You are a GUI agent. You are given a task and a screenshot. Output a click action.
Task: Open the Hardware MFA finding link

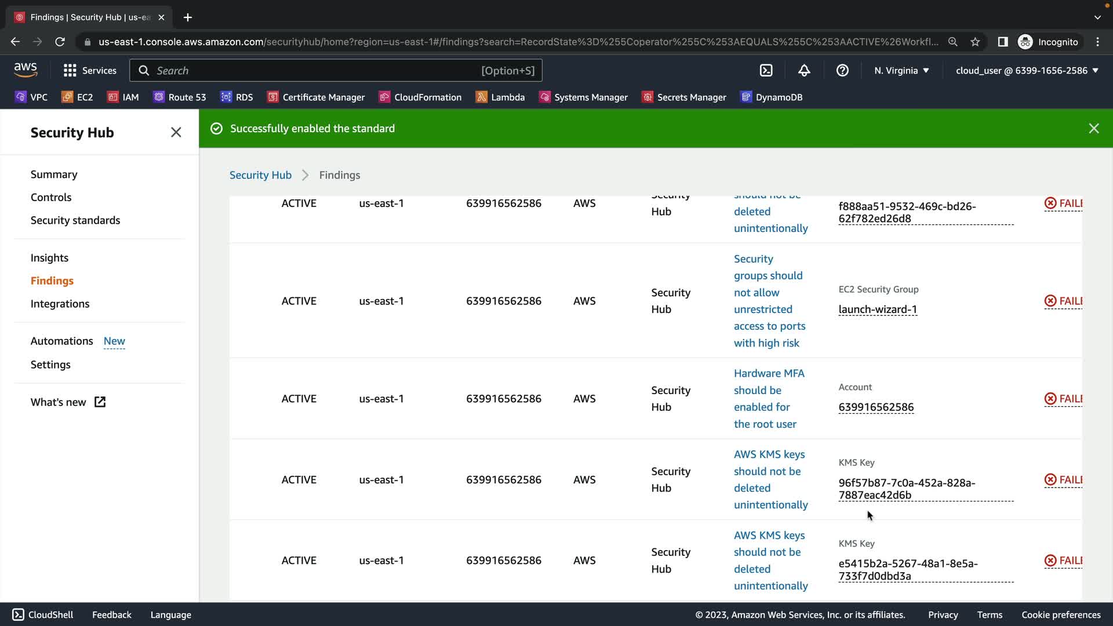click(768, 398)
